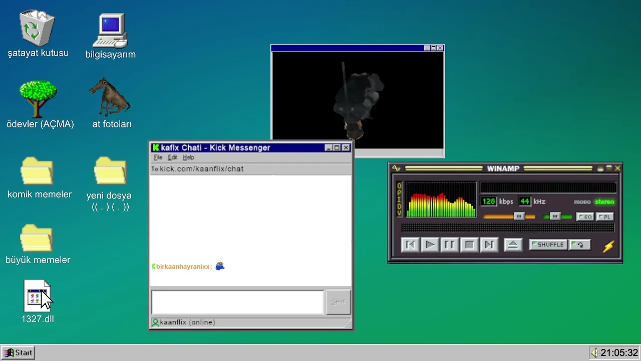Close the Winamp window
The image size is (641, 361).
617,168
